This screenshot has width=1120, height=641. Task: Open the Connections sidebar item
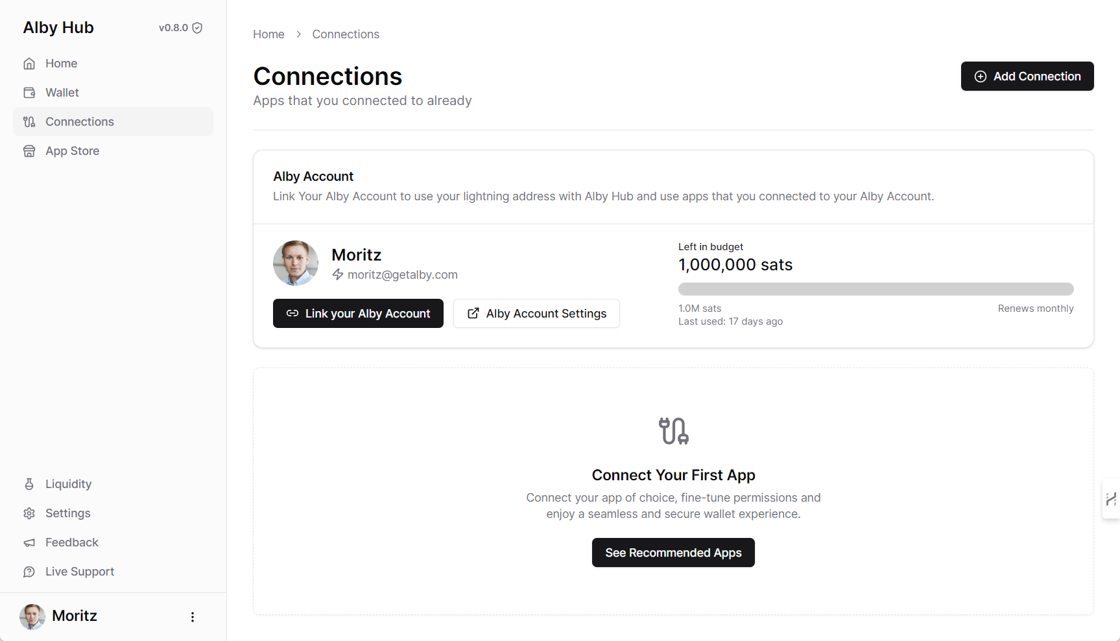(80, 122)
